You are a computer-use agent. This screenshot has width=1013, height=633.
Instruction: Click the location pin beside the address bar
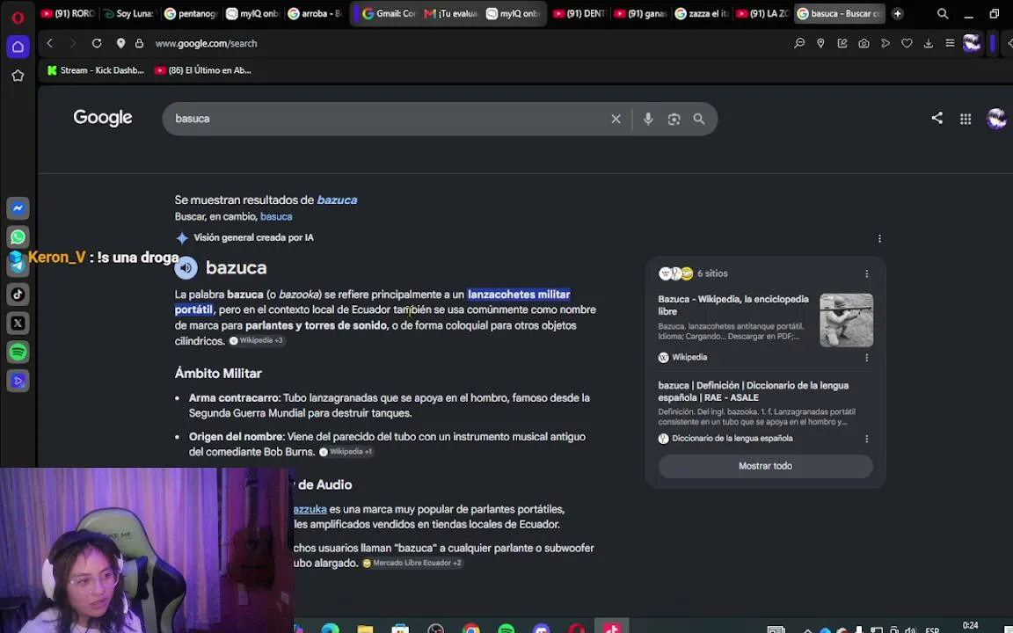120,43
